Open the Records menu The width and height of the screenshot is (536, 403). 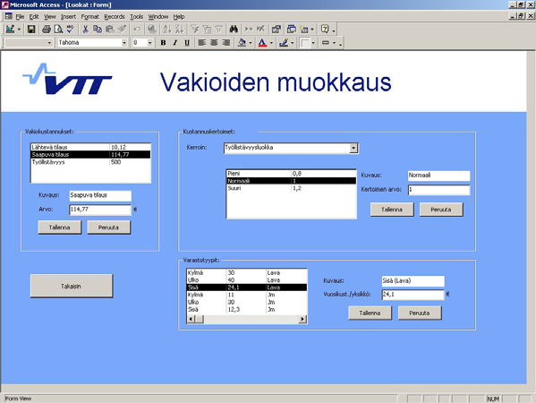pos(115,16)
